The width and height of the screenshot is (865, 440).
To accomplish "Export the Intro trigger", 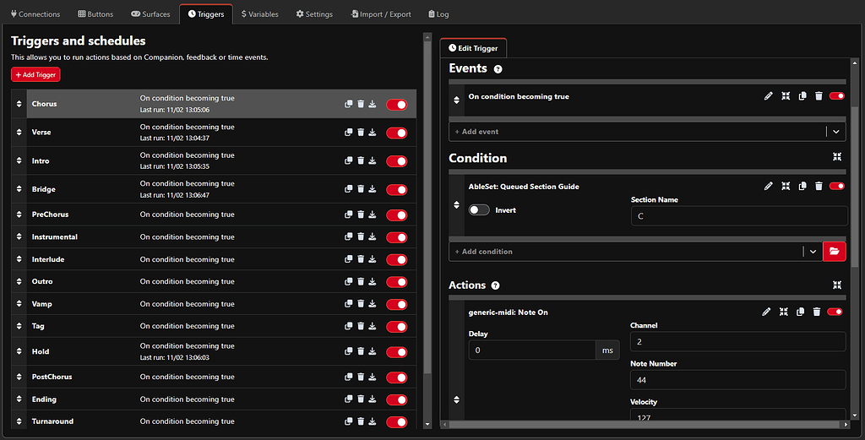I will (373, 160).
